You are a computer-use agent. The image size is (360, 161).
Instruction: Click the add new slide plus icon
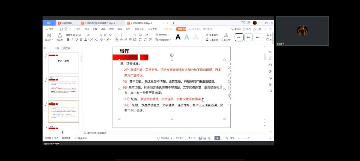coord(63,132)
